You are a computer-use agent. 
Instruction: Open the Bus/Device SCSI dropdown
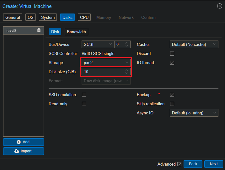click(97, 45)
